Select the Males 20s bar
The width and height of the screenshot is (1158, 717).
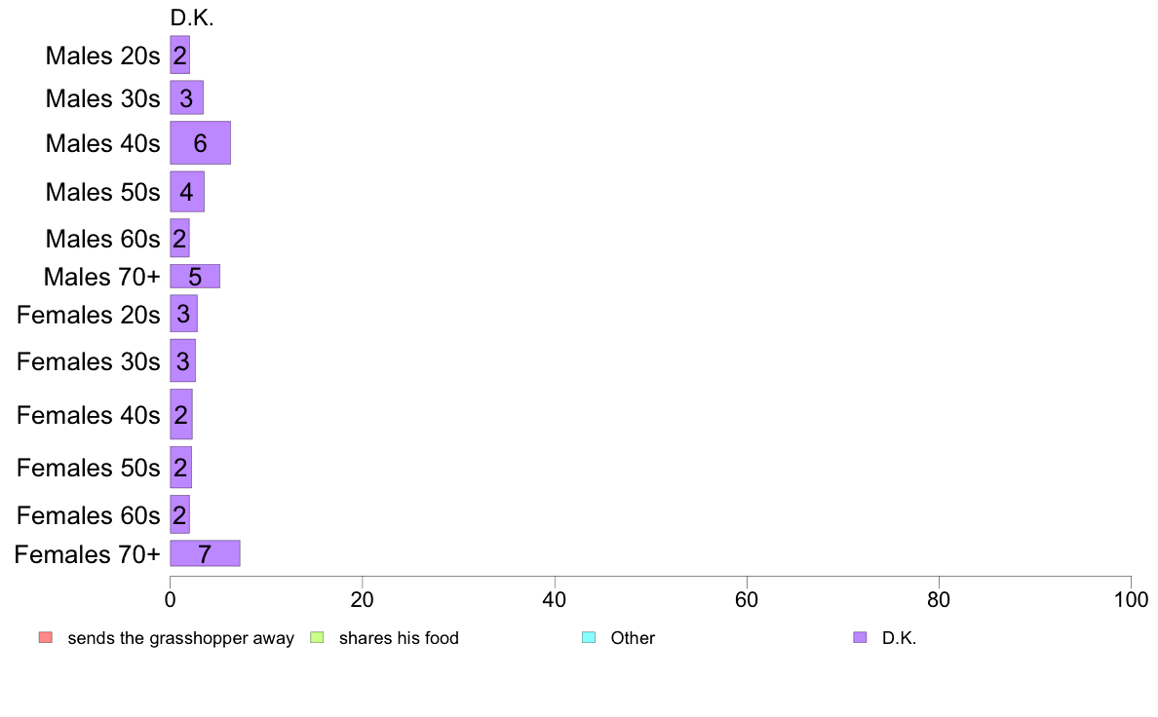(x=179, y=55)
